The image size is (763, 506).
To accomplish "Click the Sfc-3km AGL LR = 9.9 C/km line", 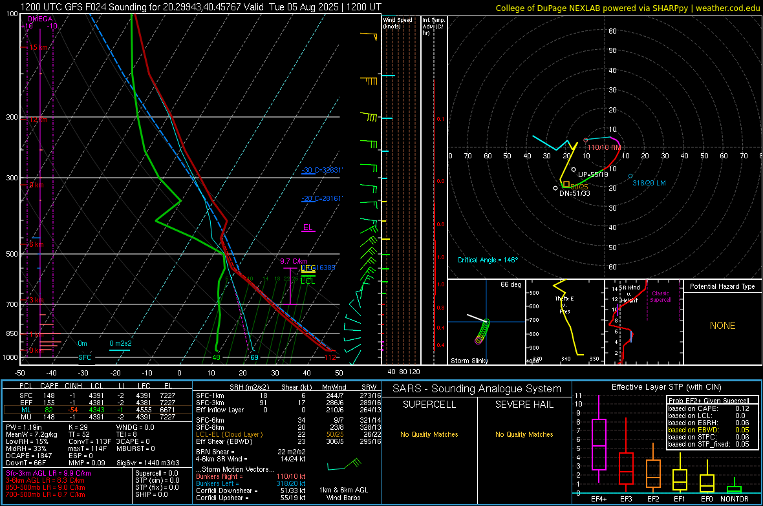I will coord(48,473).
